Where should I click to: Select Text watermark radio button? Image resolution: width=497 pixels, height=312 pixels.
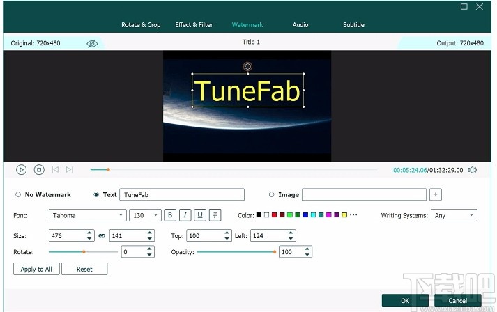[96, 194]
